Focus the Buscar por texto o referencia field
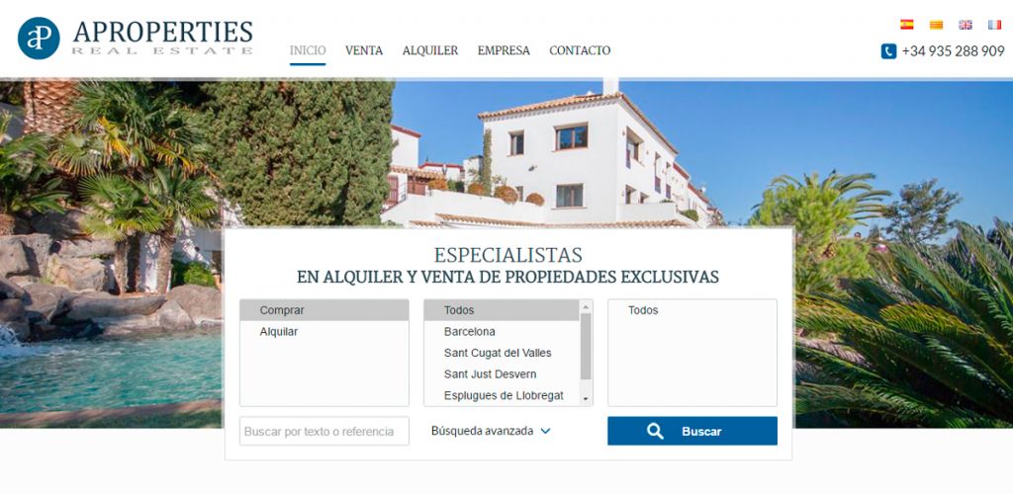 324,432
